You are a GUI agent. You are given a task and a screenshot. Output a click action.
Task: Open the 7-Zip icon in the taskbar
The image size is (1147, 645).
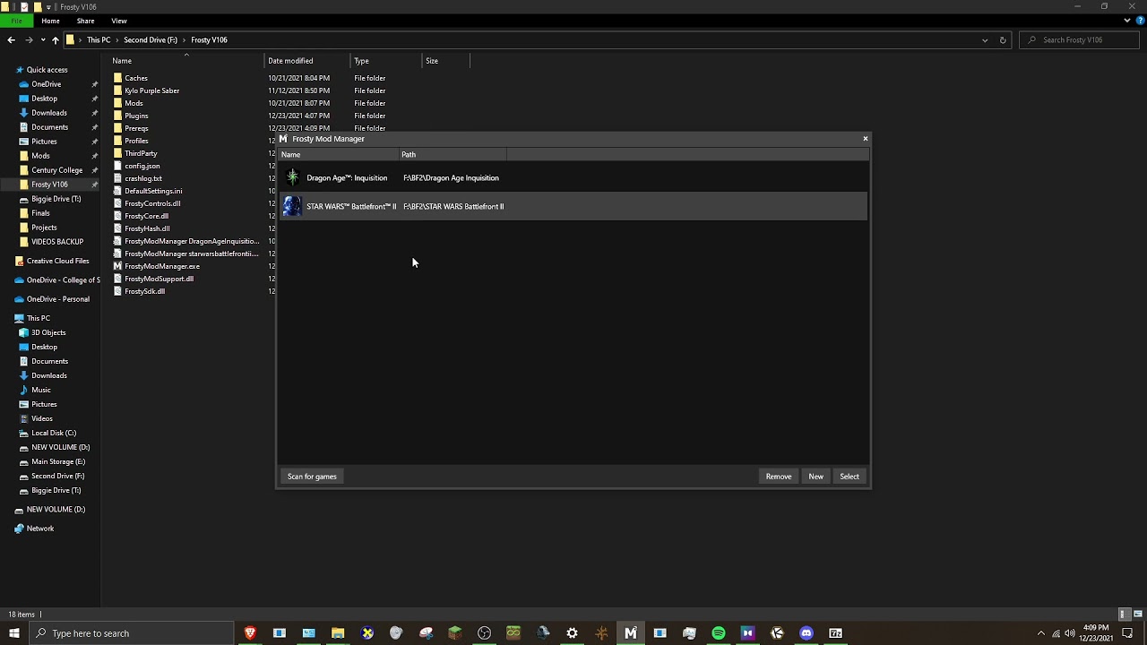coord(835,633)
